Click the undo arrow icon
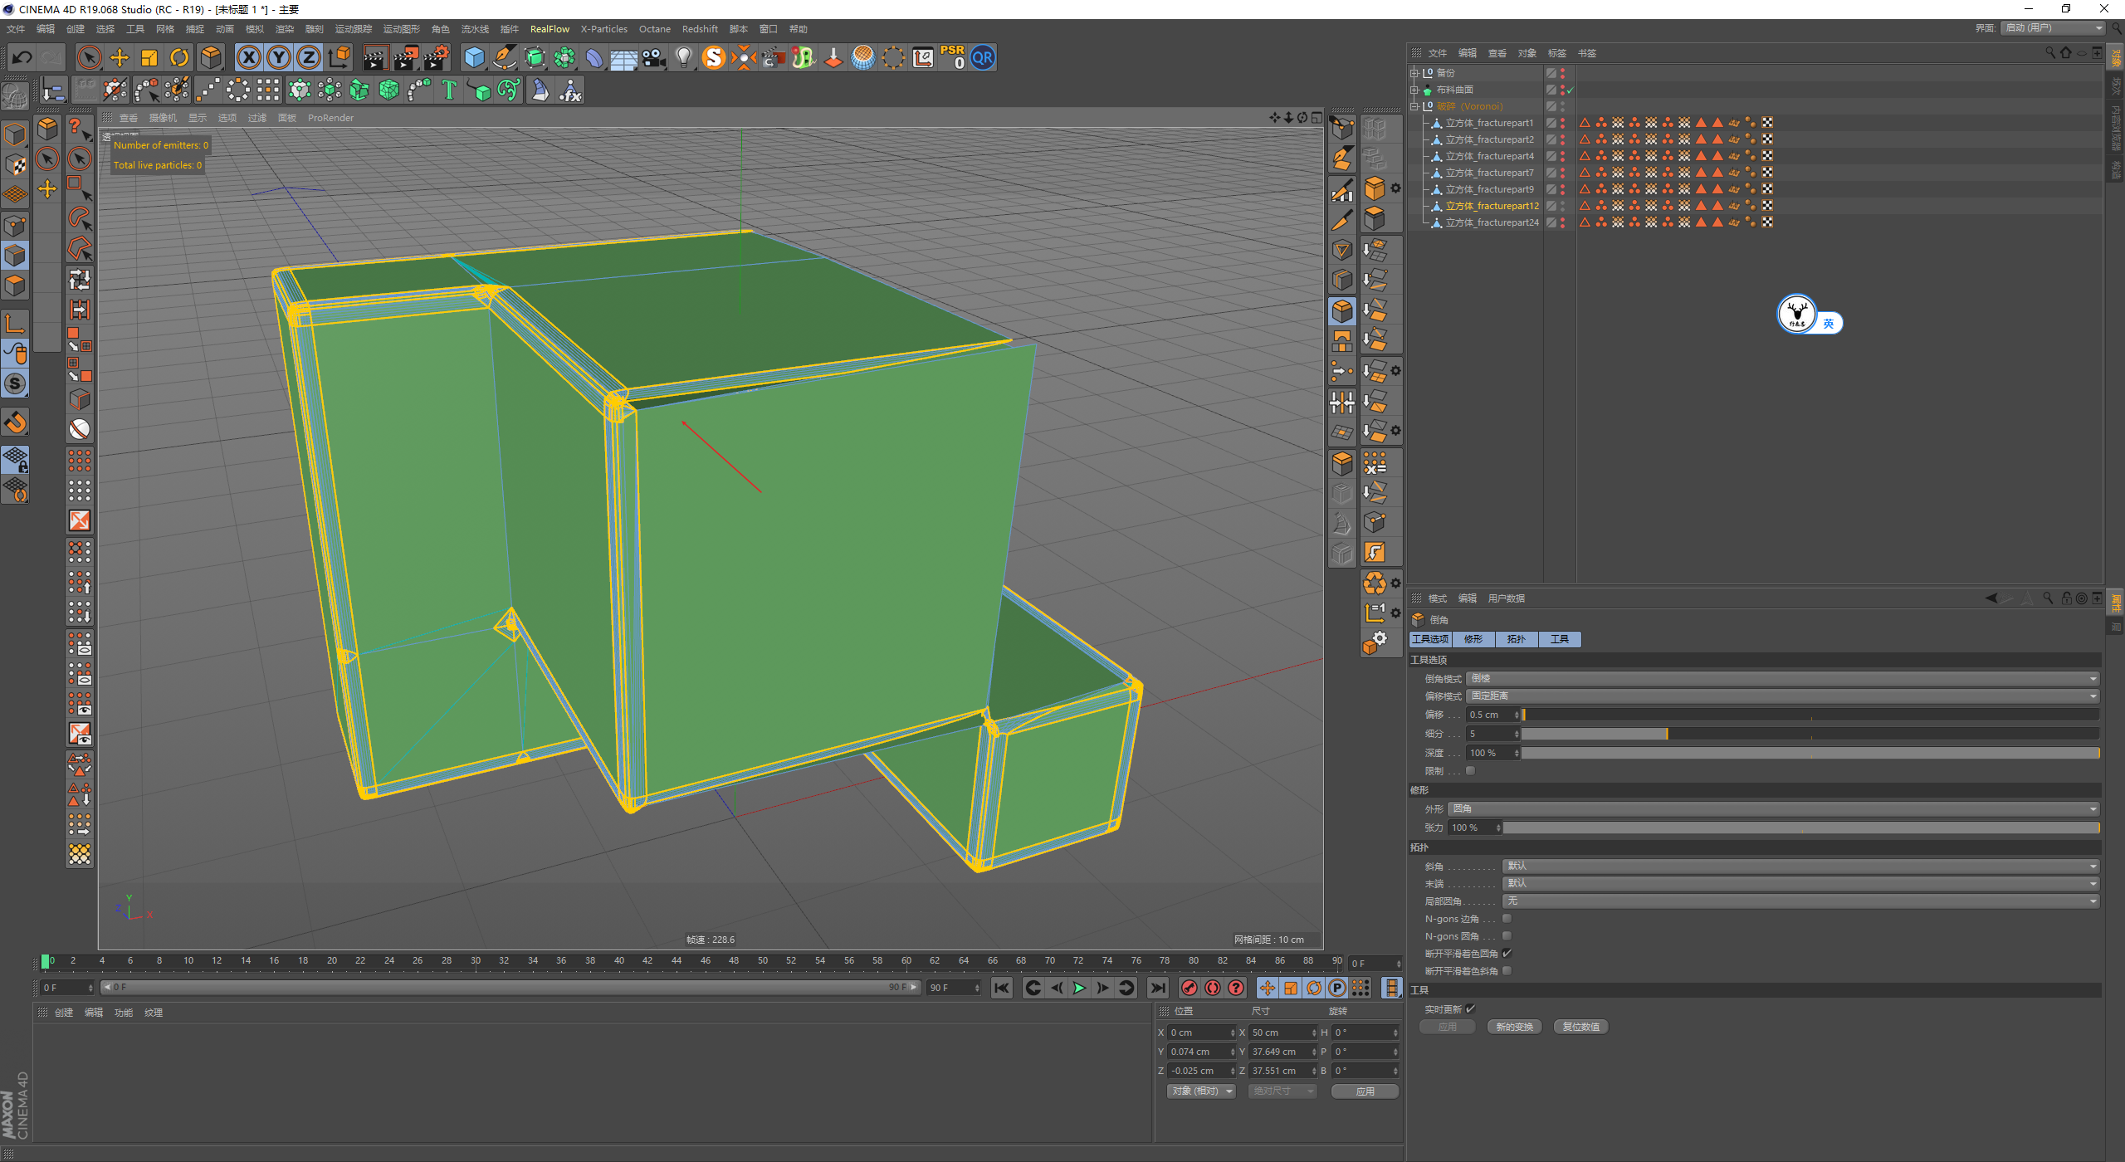 coord(22,57)
